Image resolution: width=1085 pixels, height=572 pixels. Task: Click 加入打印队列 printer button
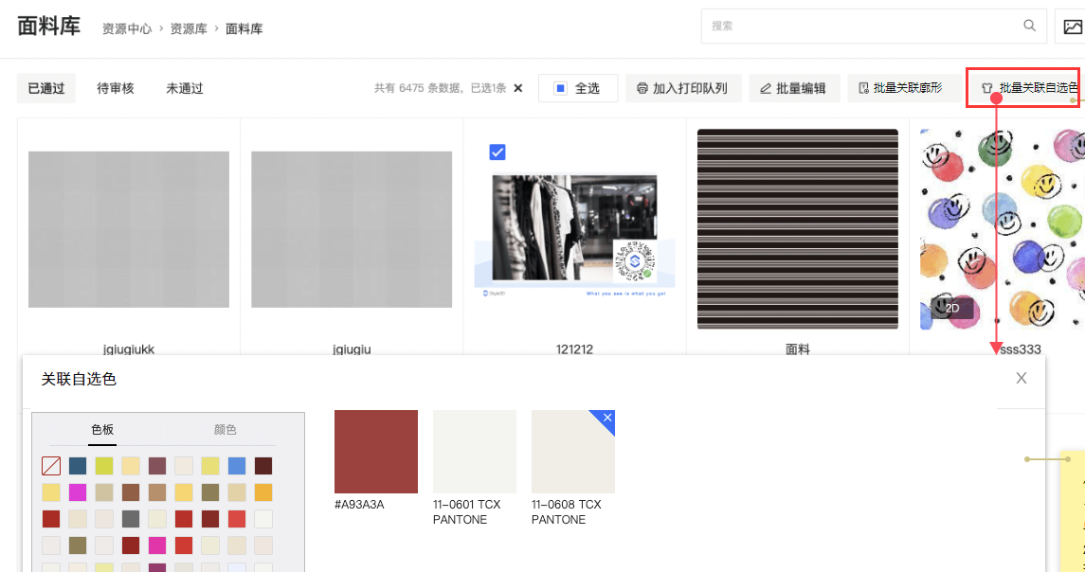(x=682, y=88)
